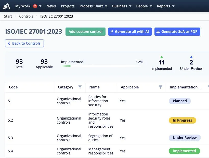209x158 pixels.
Task: Select code 5.1 cell
Action: click(x=10, y=101)
